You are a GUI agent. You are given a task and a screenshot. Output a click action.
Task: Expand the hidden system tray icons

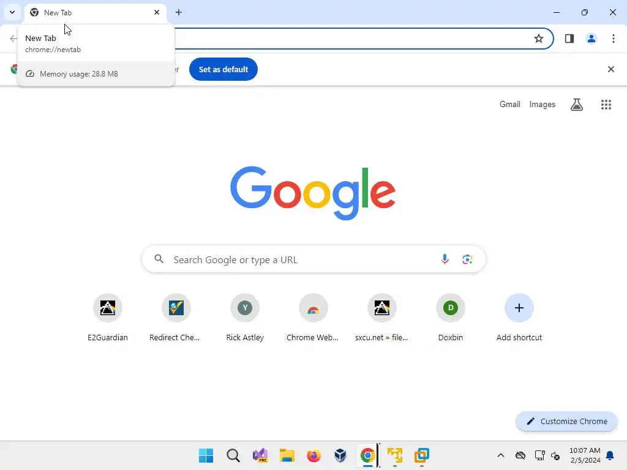coord(501,455)
